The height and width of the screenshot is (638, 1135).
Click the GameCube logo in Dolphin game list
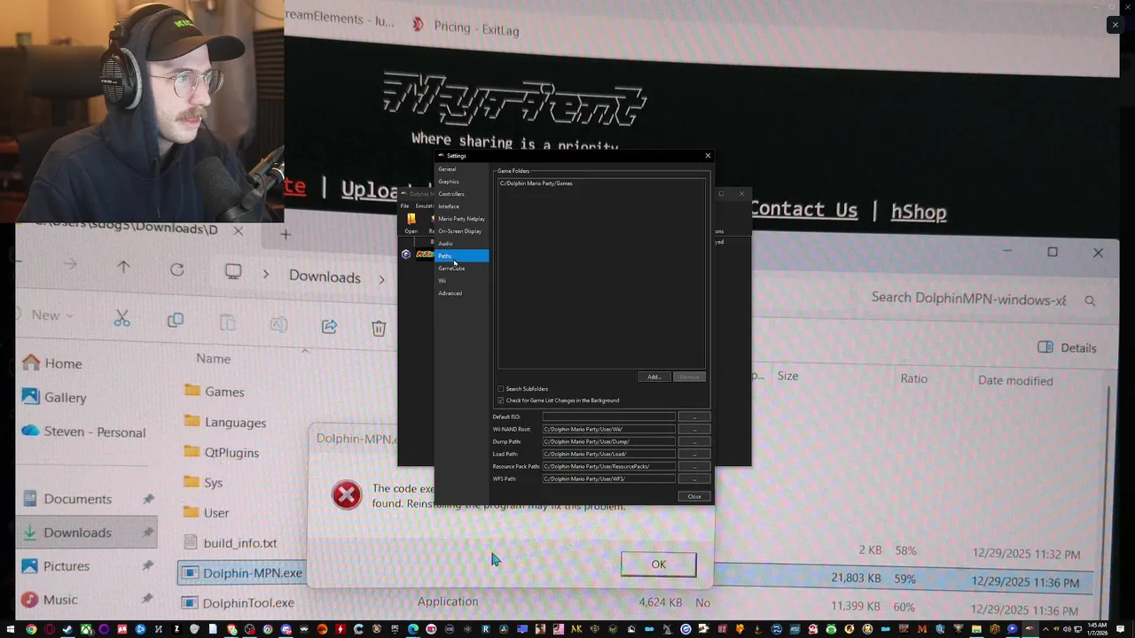pos(406,254)
